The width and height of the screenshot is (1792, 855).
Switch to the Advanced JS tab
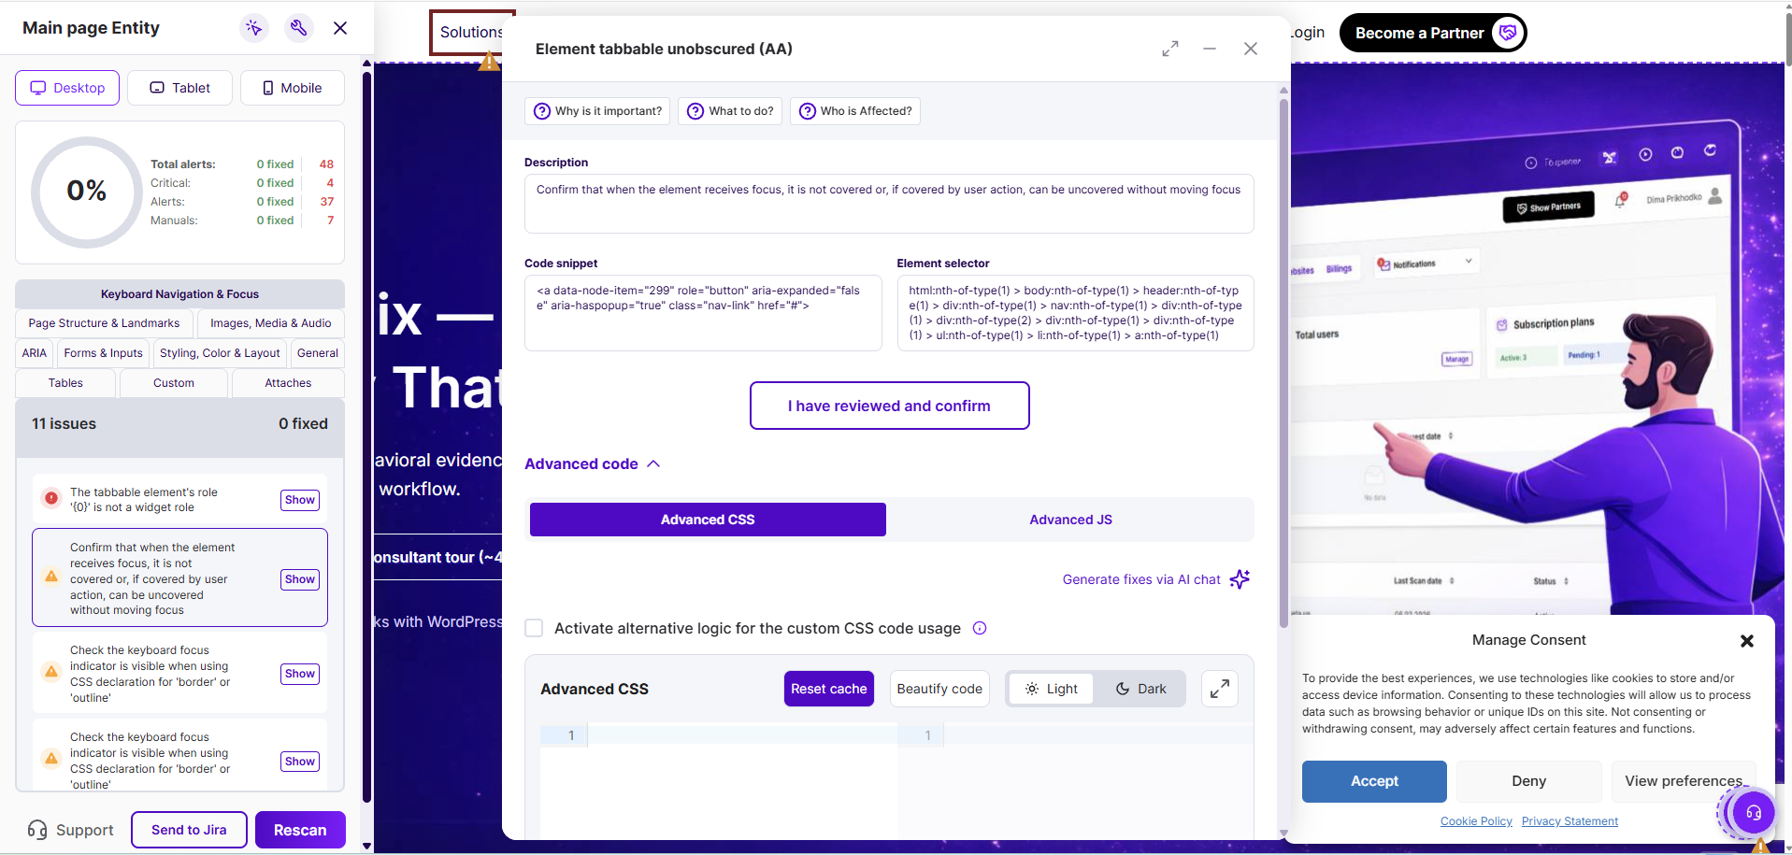tap(1070, 520)
